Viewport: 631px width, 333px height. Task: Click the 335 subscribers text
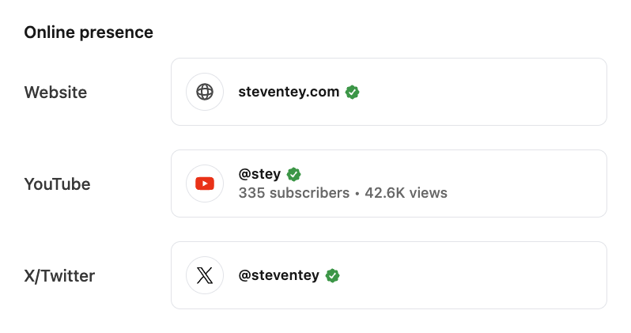point(294,193)
